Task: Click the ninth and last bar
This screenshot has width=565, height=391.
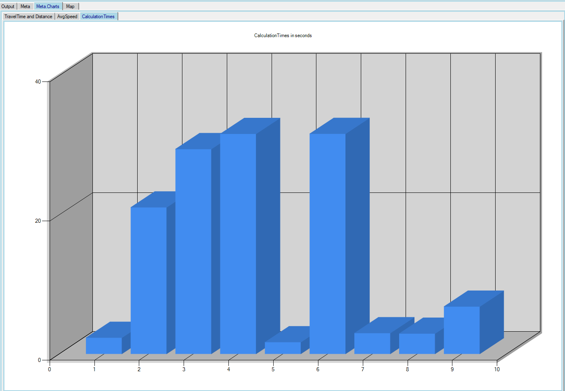Action: tap(462, 330)
